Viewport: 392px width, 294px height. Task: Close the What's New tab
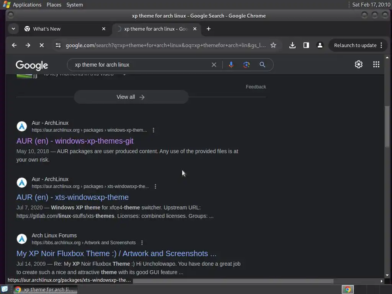pyautogui.click(x=104, y=29)
